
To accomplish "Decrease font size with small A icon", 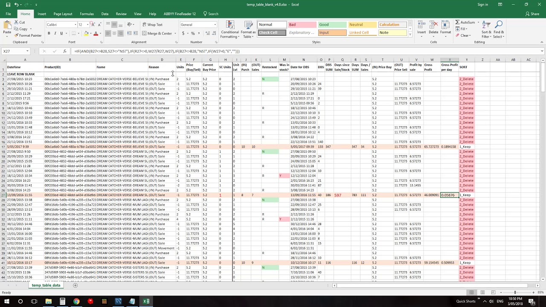I will tap(99, 25).
